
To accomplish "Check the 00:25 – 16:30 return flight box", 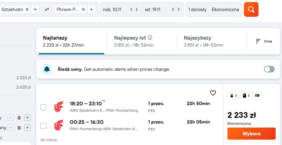I will [44, 126].
